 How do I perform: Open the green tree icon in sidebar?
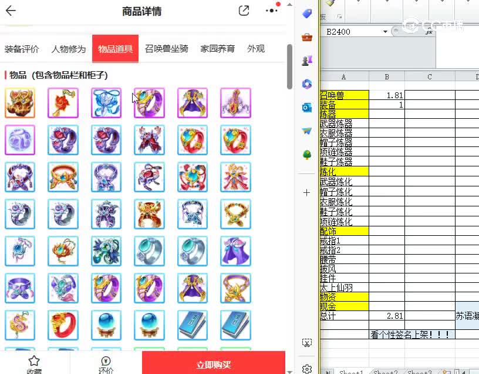point(306,155)
